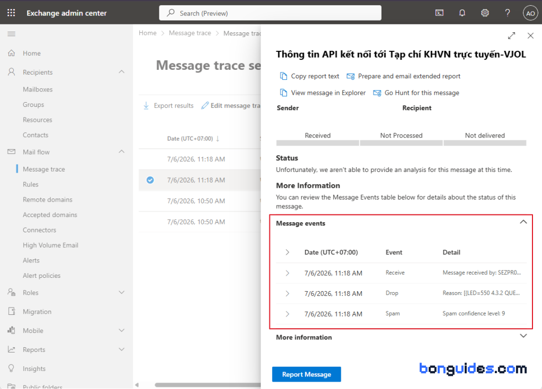Open the Cloud Shell terminal icon
This screenshot has width=542, height=389.
(x=439, y=13)
